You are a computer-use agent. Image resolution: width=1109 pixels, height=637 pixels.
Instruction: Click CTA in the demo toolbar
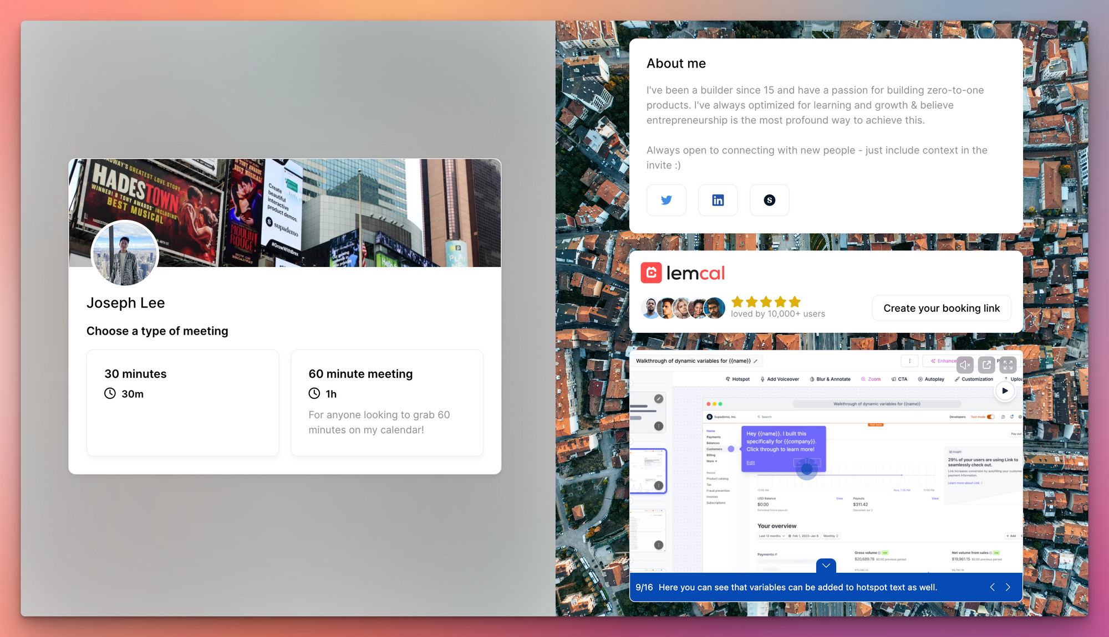pos(899,379)
